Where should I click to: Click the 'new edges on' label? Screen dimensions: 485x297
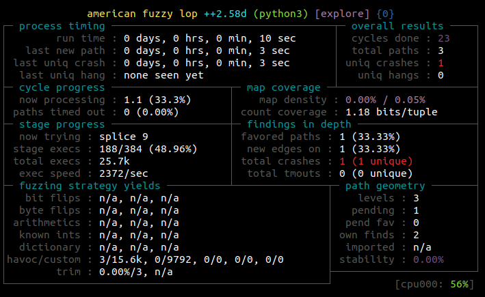tap(284, 149)
